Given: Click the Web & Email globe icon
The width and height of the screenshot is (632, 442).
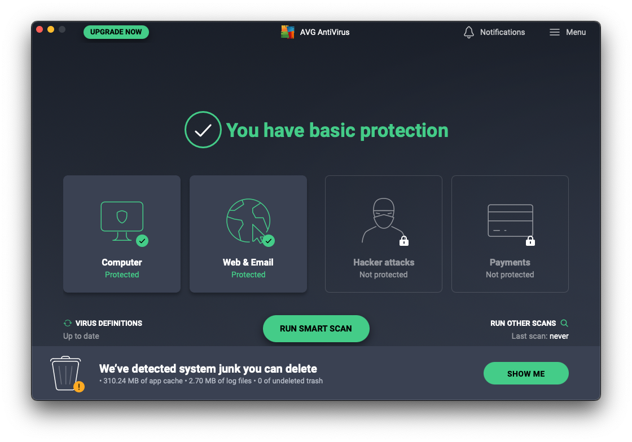Looking at the screenshot, I should (x=248, y=220).
